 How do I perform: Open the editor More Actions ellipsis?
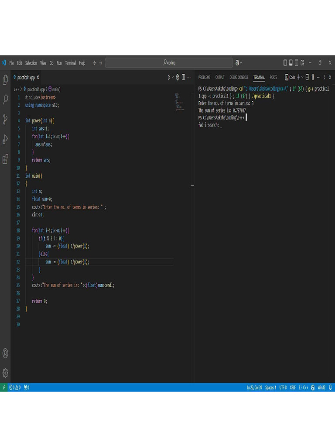(189, 77)
